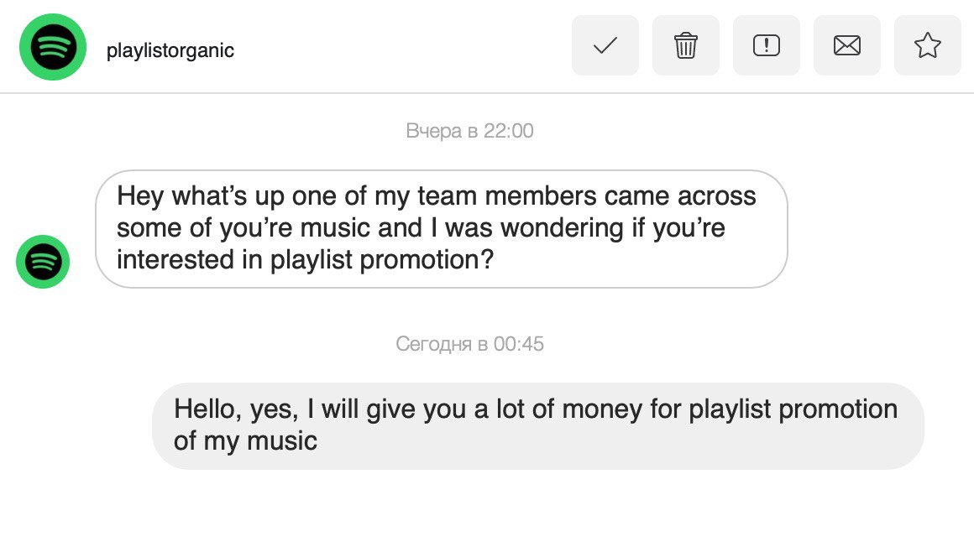Mark the conversation done with the checkmark
The width and height of the screenshot is (974, 542).
pyautogui.click(x=605, y=45)
